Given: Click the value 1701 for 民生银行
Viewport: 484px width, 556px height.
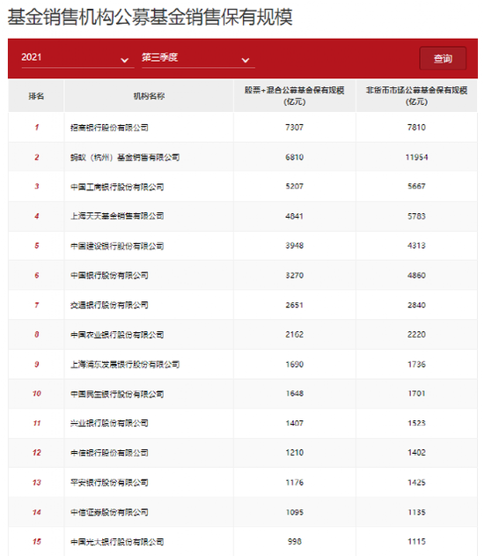Looking at the screenshot, I should 416,393.
